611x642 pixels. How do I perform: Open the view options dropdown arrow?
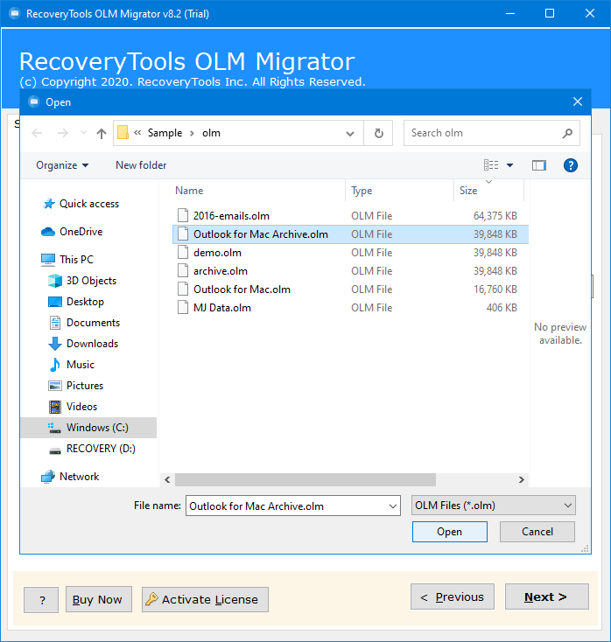click(x=509, y=165)
